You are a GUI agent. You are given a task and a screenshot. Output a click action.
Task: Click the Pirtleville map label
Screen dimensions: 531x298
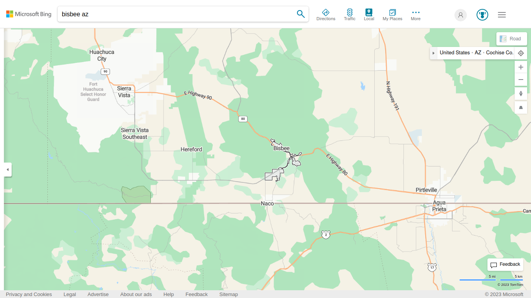pos(426,190)
